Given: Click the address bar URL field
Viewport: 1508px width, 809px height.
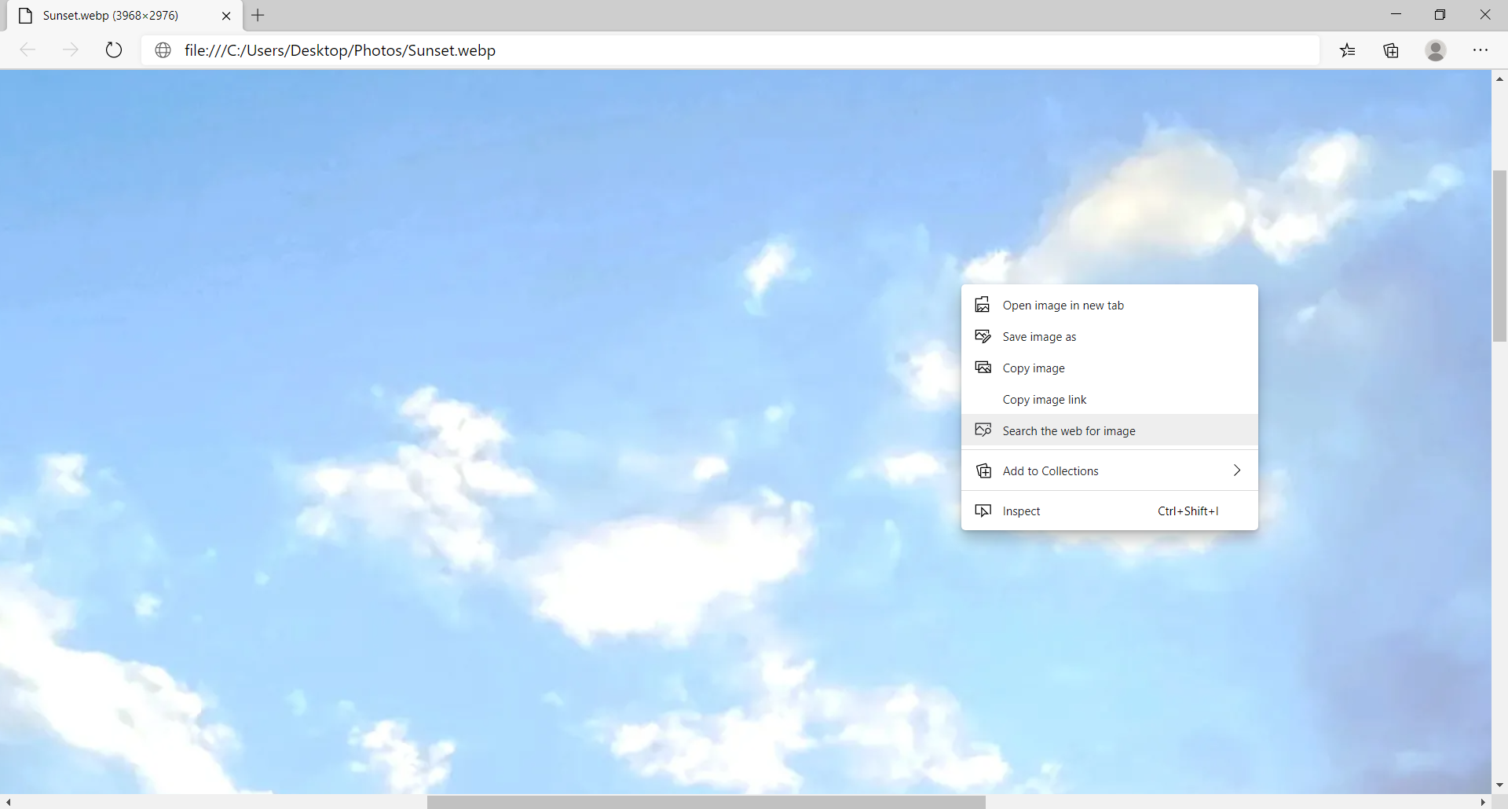Looking at the screenshot, I should [x=707, y=50].
